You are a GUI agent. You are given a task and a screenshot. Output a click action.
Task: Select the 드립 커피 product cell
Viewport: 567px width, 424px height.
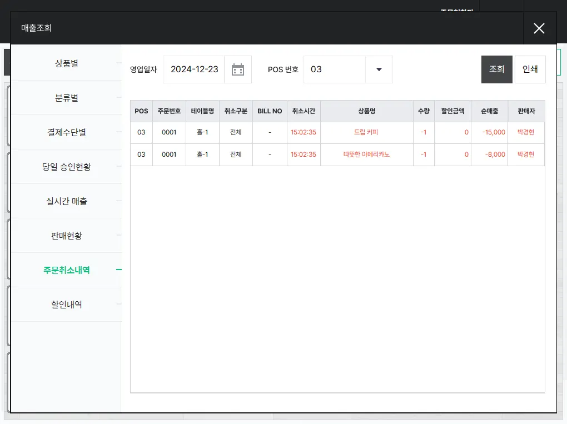click(x=366, y=132)
